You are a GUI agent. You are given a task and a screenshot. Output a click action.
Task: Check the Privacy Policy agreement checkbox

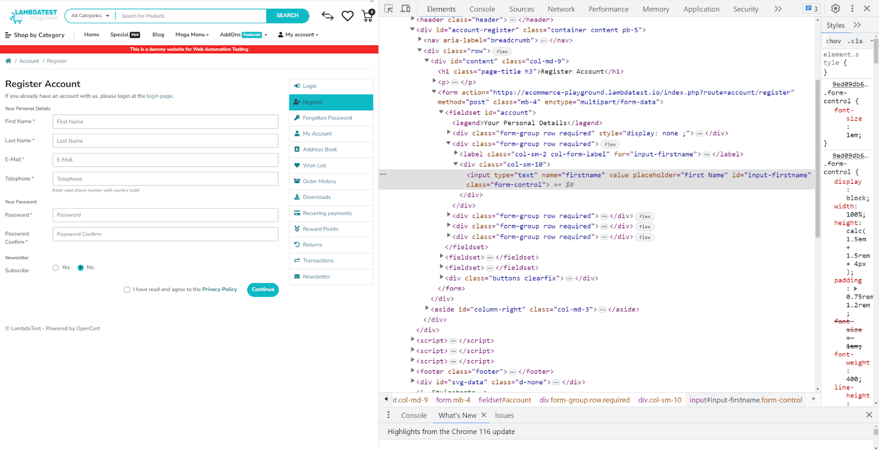coord(127,290)
